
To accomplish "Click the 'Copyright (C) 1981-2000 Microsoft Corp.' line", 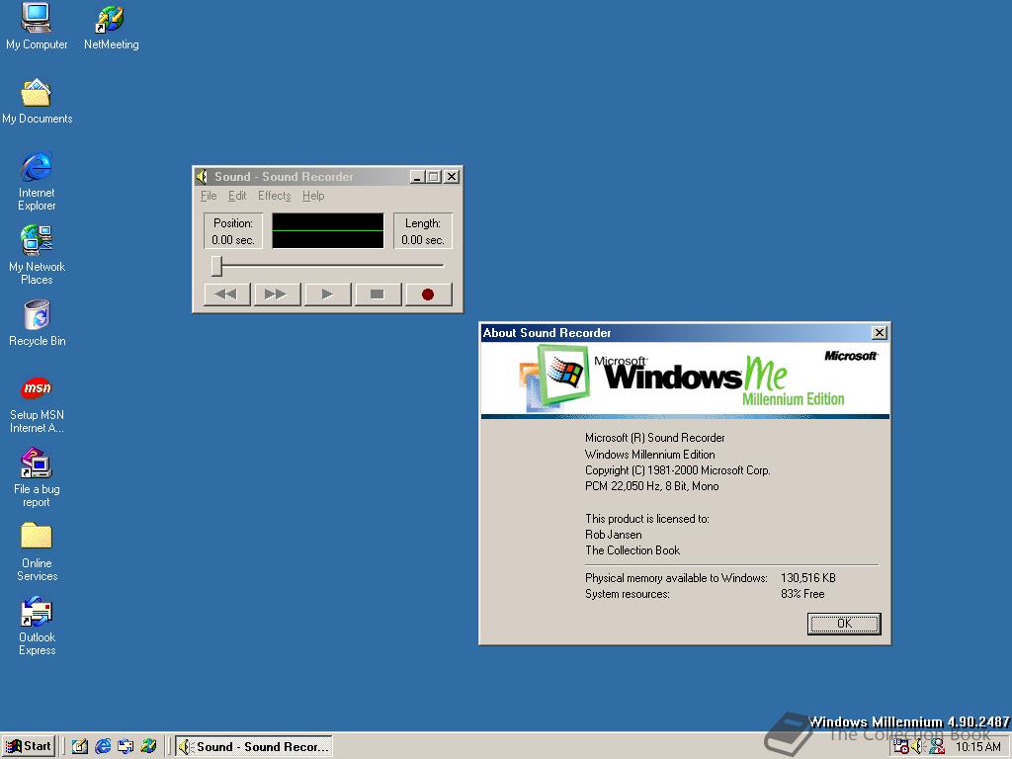I will click(x=678, y=469).
